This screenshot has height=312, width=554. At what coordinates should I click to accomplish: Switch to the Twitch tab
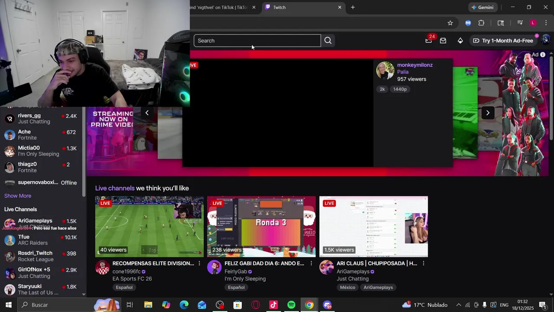point(303,7)
